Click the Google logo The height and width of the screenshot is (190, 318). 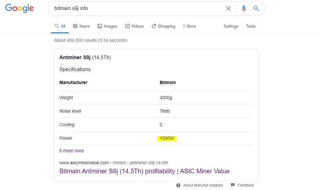coord(20,8)
